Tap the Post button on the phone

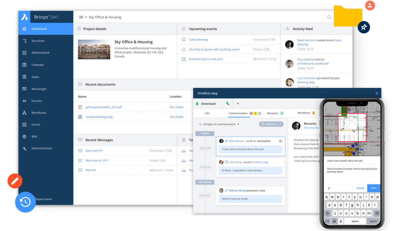coord(374,188)
